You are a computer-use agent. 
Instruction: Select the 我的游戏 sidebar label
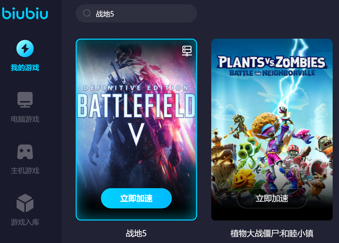click(x=25, y=68)
